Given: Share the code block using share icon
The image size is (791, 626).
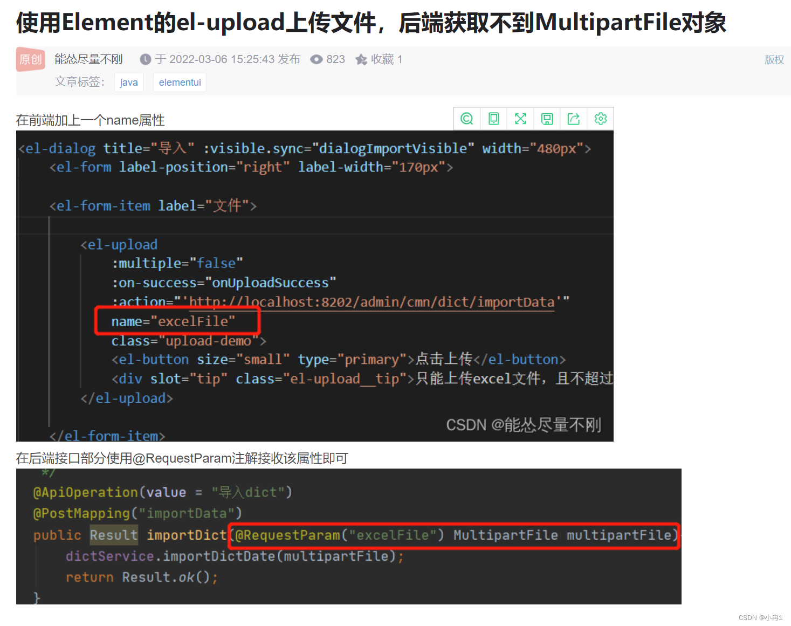Looking at the screenshot, I should pyautogui.click(x=574, y=119).
